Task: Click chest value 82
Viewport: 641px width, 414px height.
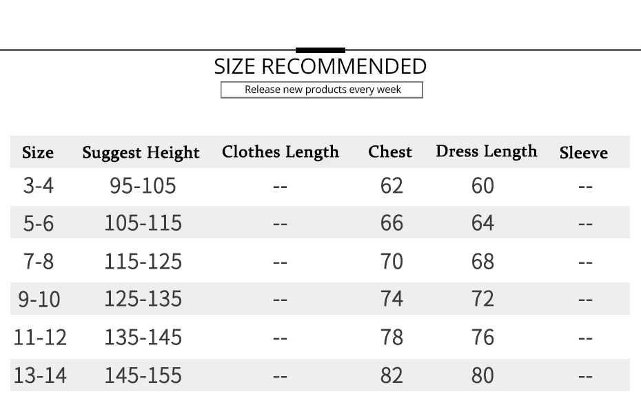Action: [391, 375]
